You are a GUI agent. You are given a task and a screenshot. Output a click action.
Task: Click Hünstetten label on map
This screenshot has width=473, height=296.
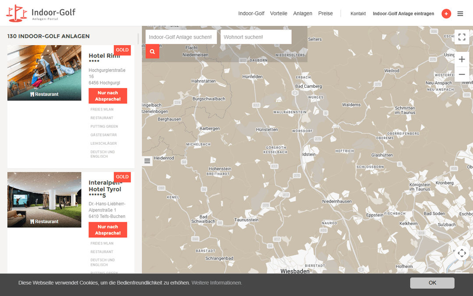click(267, 129)
